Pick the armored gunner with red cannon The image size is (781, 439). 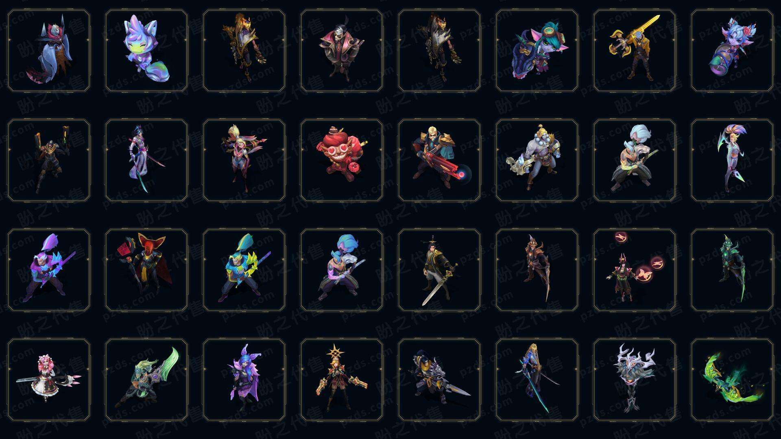[439, 160]
